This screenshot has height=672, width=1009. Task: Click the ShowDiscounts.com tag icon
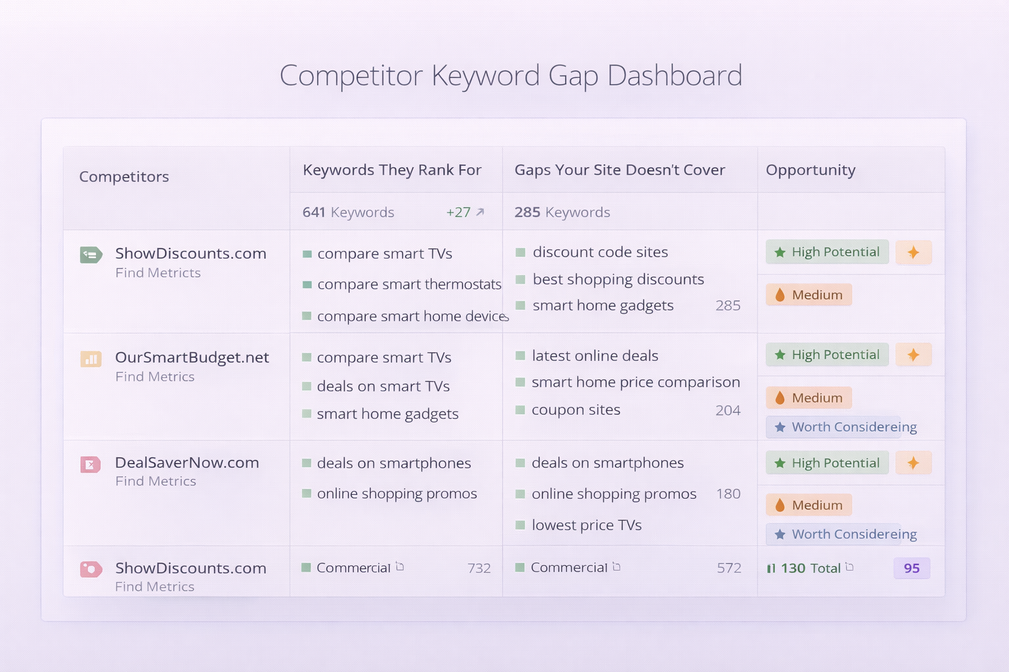(90, 254)
